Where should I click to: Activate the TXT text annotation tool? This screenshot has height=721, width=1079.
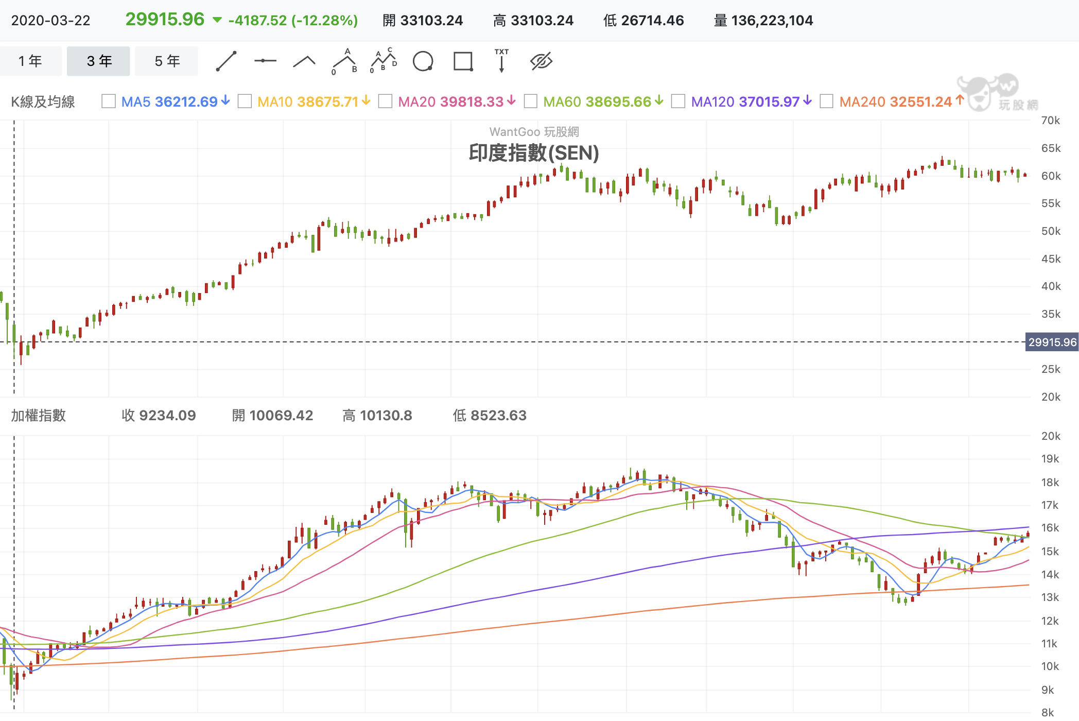501,61
